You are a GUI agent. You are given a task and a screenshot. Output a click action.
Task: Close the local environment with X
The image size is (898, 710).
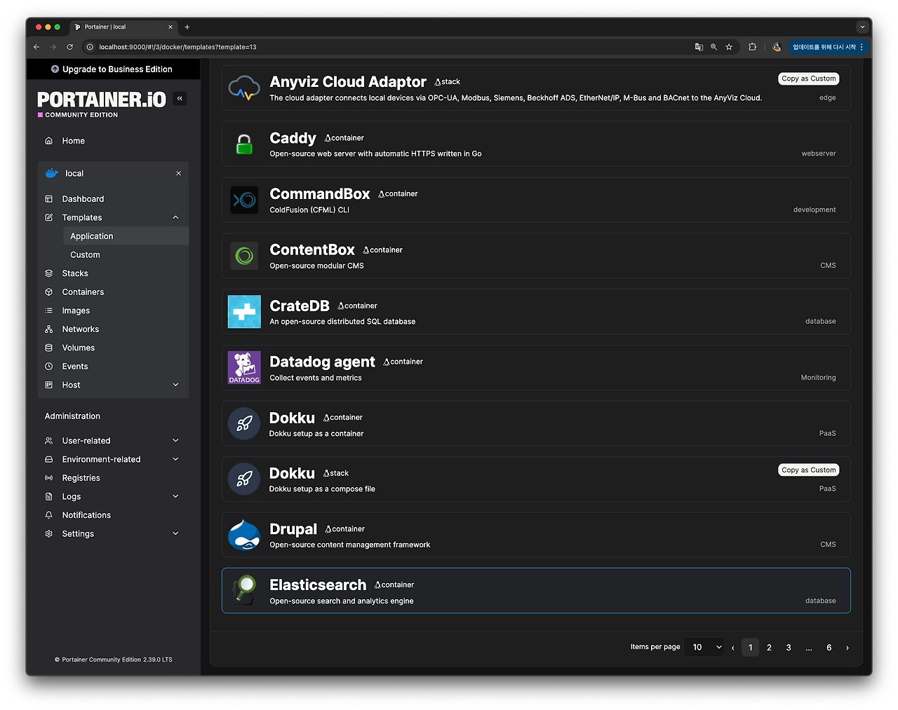[x=179, y=173]
